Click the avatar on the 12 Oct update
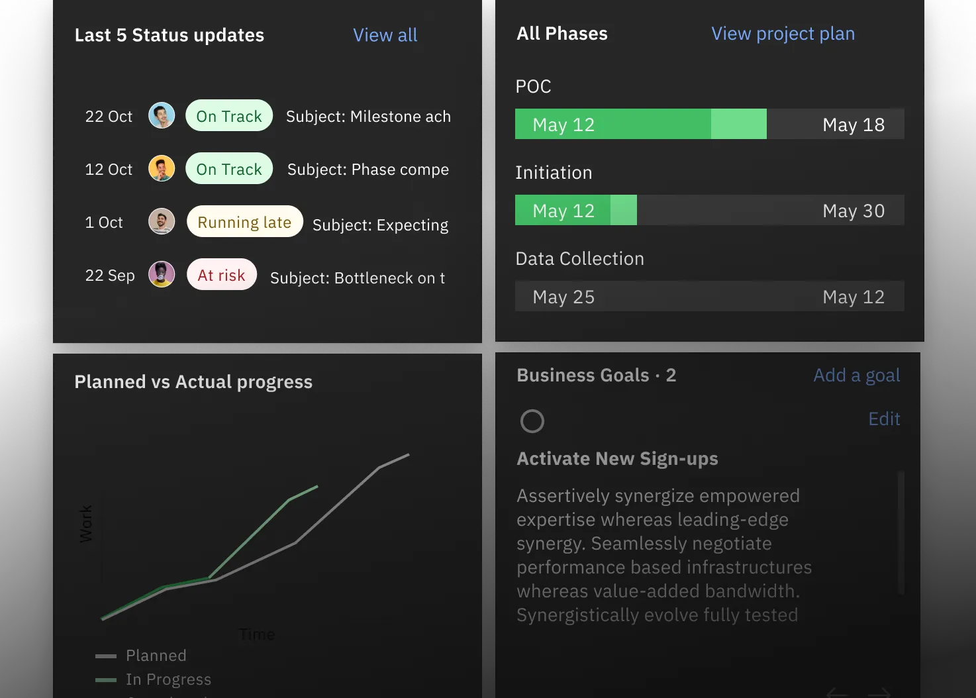Screen dimensions: 976x698 162,169
